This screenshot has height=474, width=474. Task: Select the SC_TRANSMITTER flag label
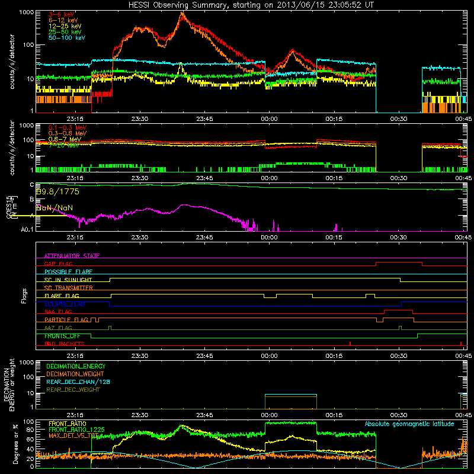[x=68, y=288]
